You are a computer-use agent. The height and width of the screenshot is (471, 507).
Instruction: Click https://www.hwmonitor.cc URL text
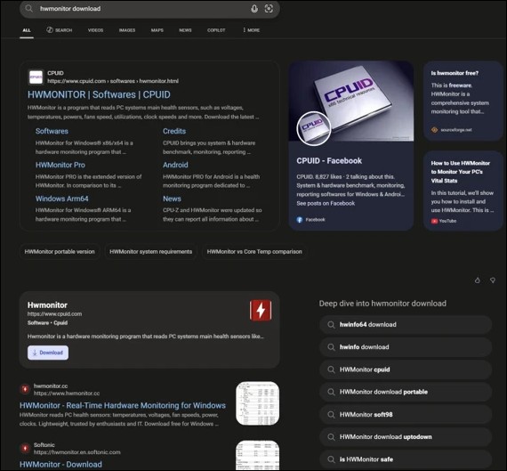click(67, 394)
